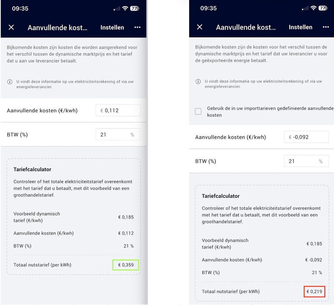Edit the BTW percentage field on left screen
334x305 pixels.
pos(118,135)
